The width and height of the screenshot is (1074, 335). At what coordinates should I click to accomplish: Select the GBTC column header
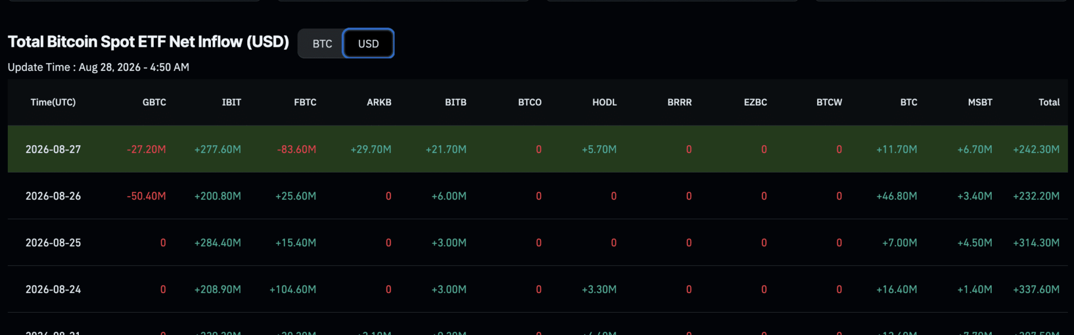154,102
